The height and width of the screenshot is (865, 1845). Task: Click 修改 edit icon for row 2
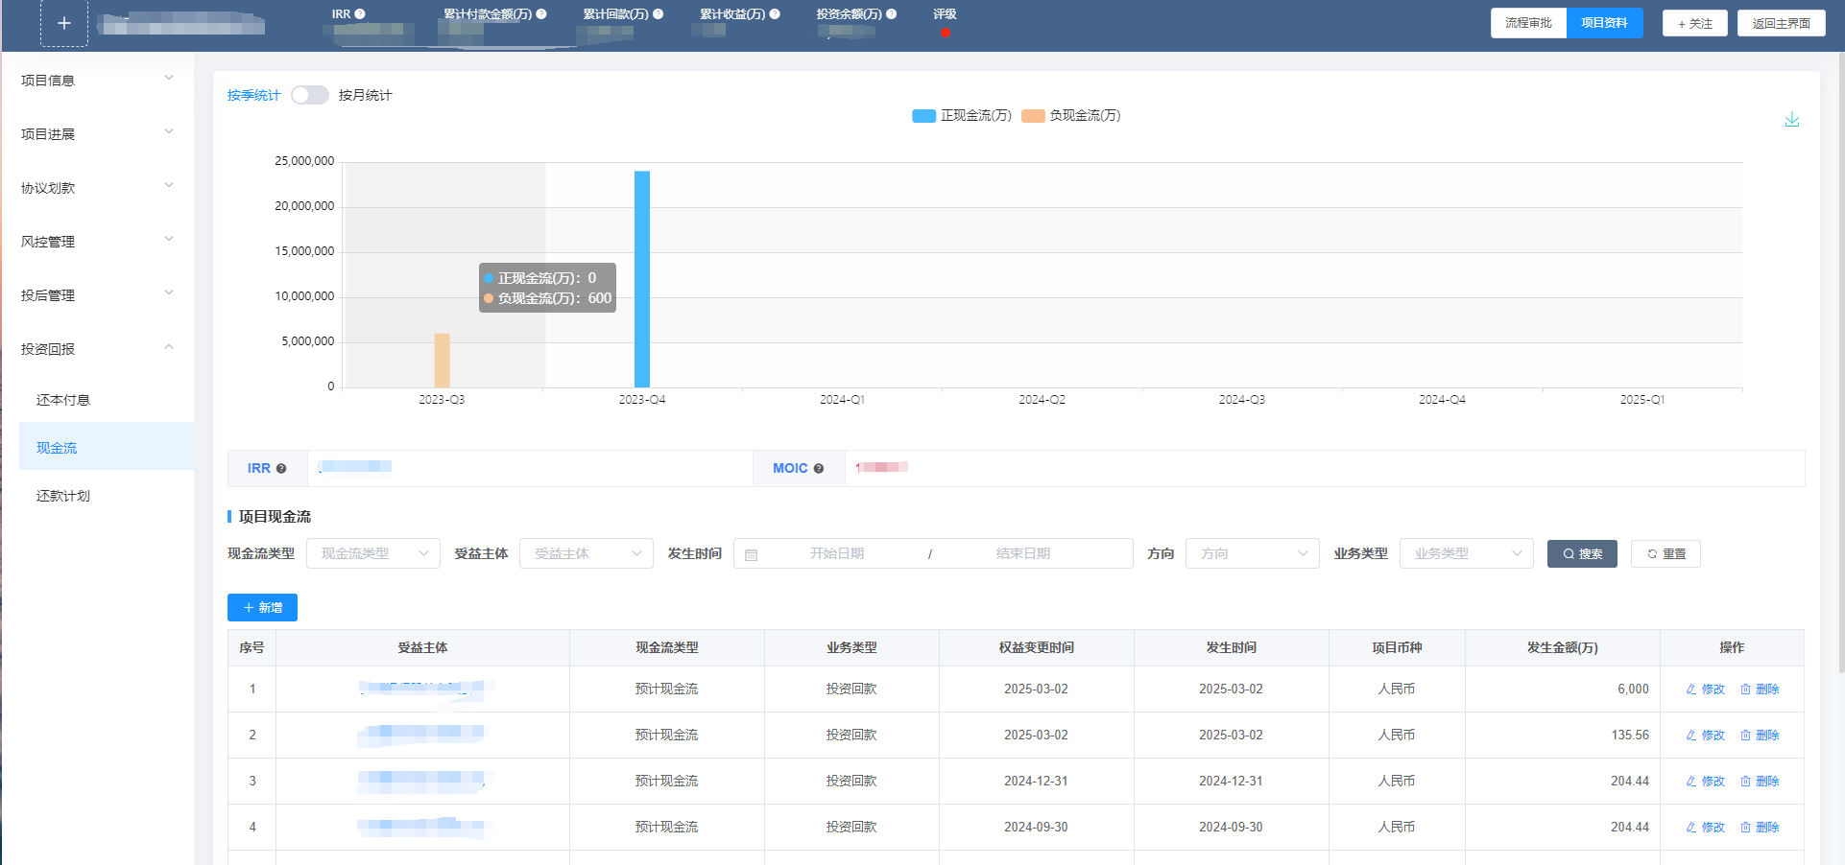1691,736
